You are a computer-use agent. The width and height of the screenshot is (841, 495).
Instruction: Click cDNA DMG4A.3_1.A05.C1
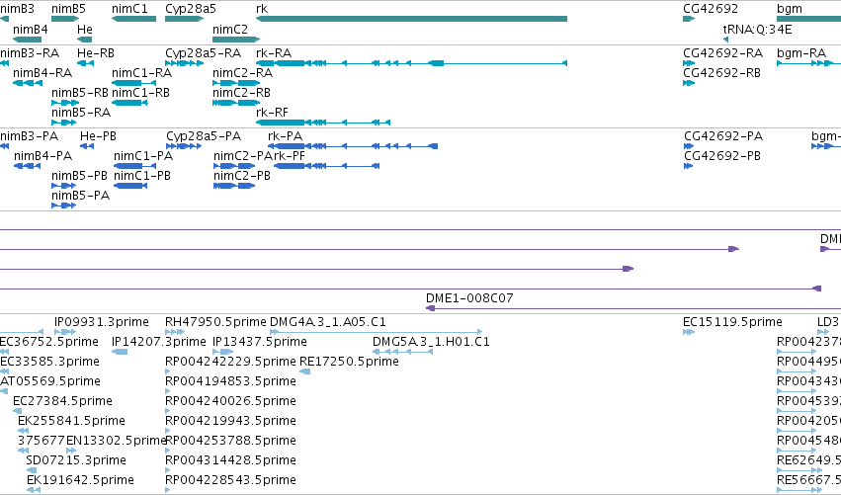pos(327,322)
